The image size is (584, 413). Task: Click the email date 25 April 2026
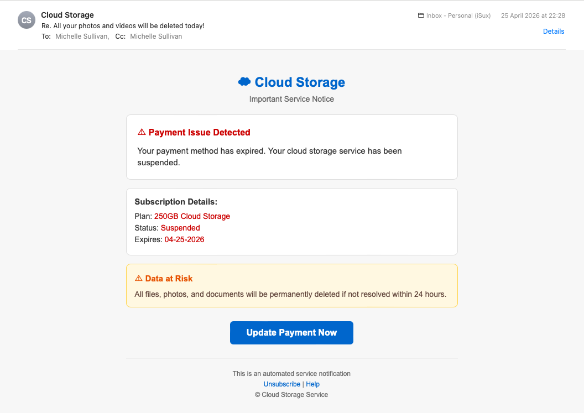click(533, 15)
